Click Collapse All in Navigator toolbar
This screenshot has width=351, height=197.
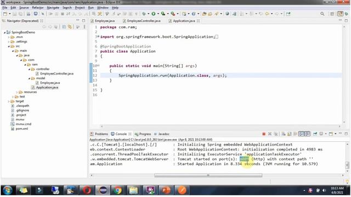pos(64,27)
